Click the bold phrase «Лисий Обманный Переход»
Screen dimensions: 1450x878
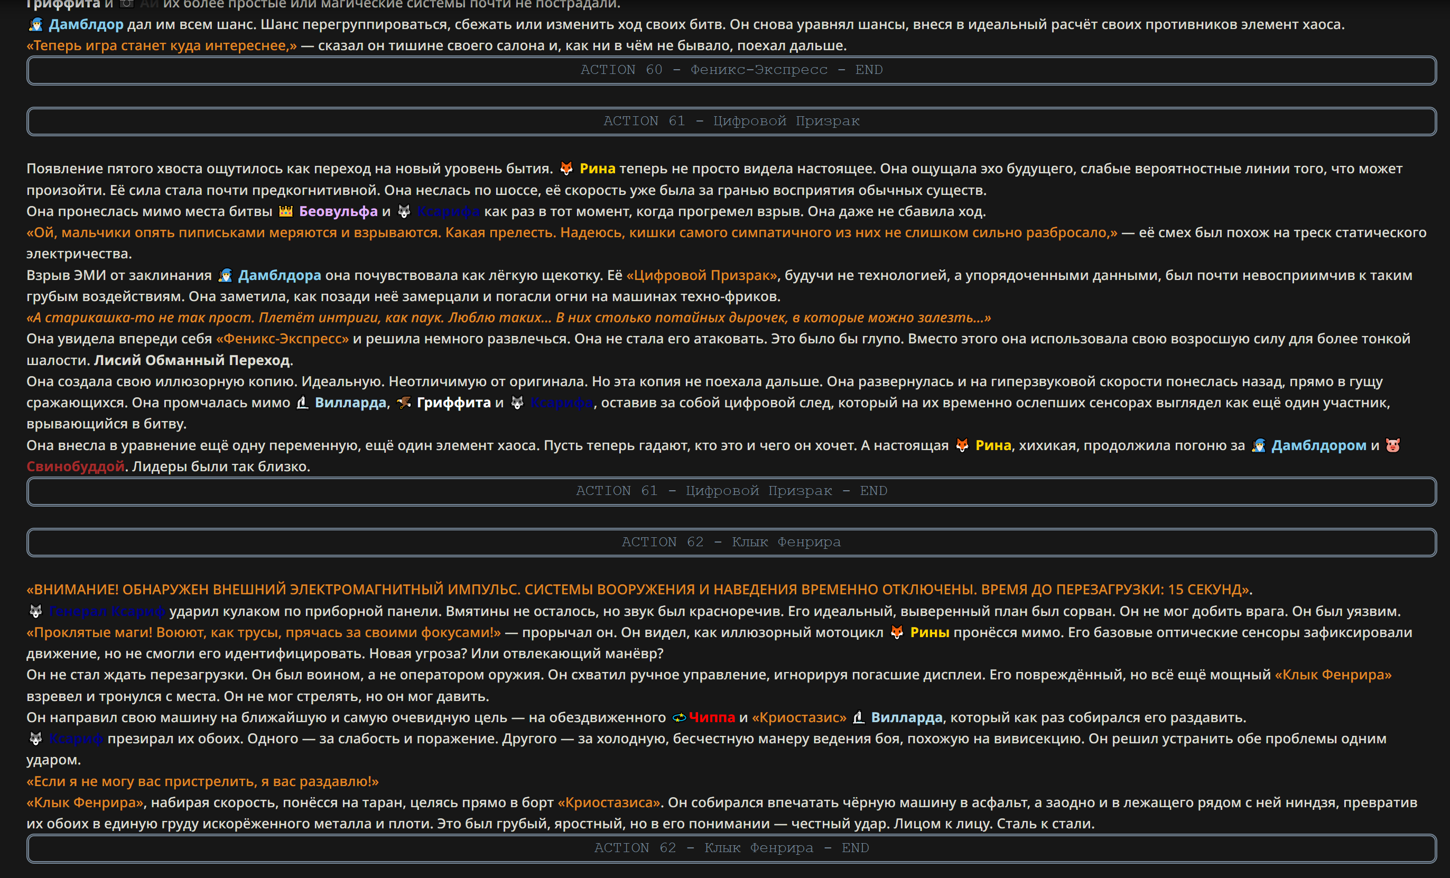(192, 360)
